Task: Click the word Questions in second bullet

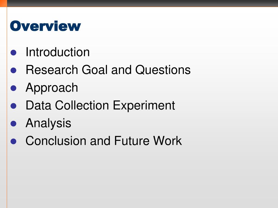Action: click(x=163, y=70)
